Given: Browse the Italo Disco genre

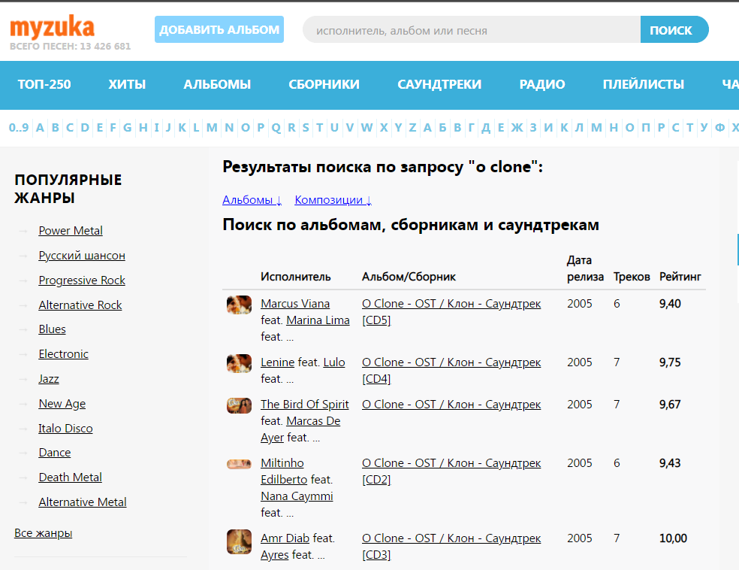Looking at the screenshot, I should [x=66, y=429].
